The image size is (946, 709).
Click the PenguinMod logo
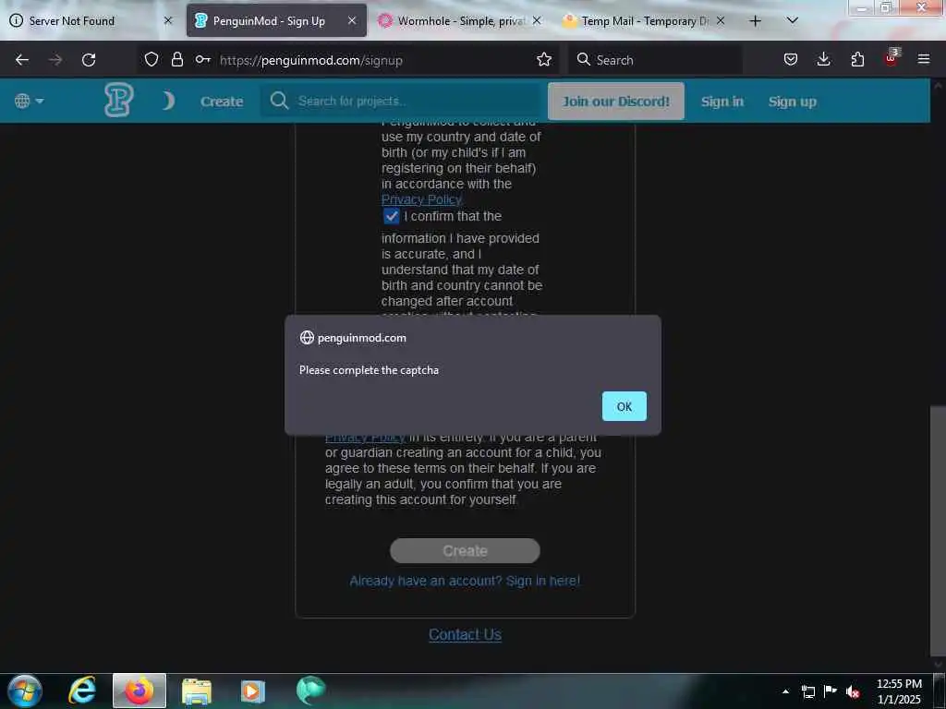(118, 100)
